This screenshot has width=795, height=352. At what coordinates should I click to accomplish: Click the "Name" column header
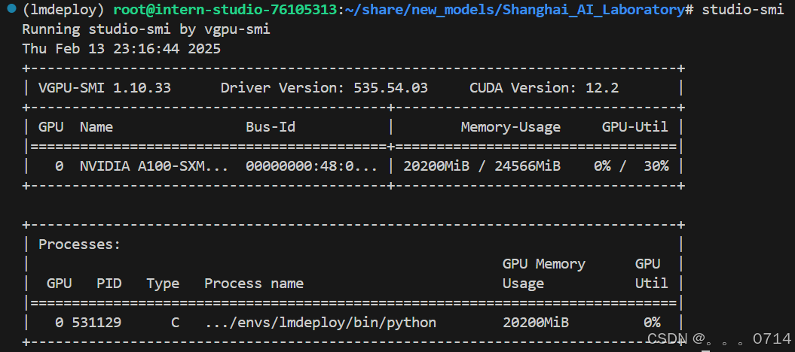(x=96, y=127)
